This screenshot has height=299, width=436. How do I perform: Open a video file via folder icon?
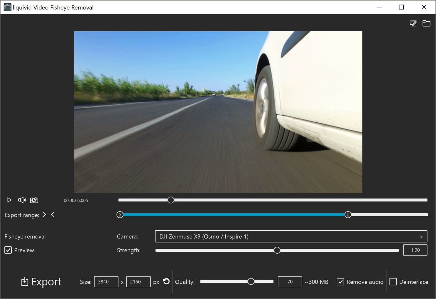click(x=426, y=23)
